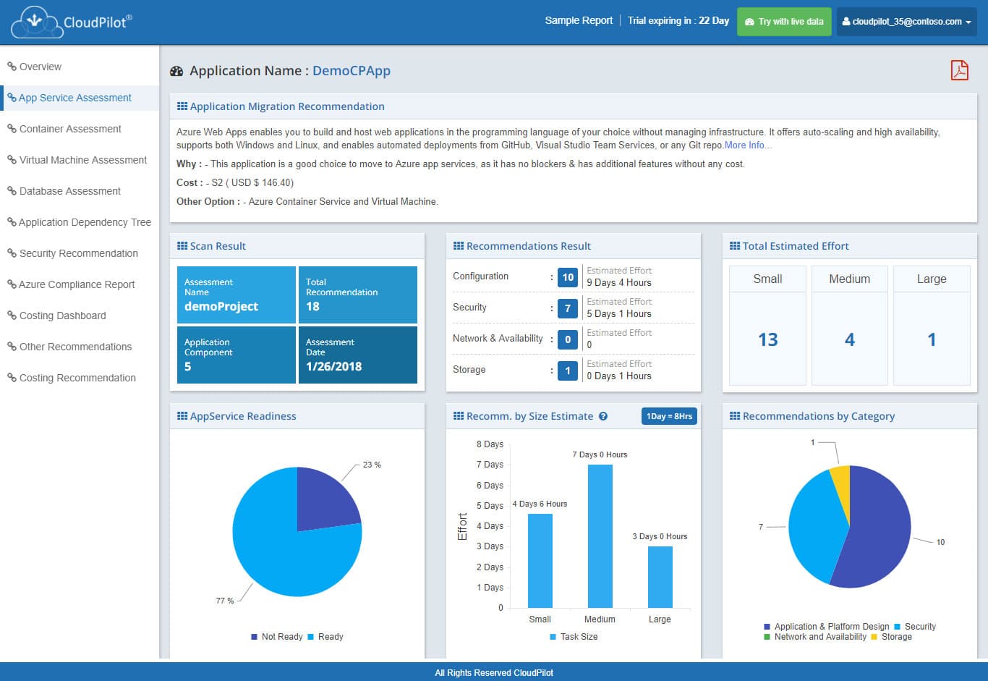The image size is (988, 681).
Task: Click the Large effort count 1
Action: tap(932, 339)
